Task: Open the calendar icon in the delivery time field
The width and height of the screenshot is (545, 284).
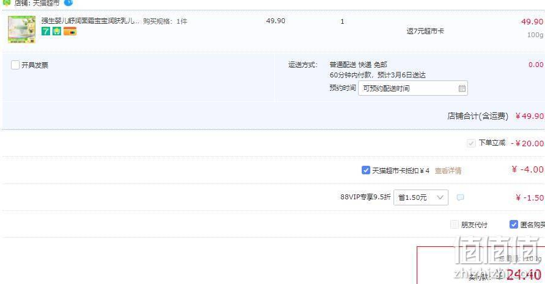Action: pyautogui.click(x=461, y=88)
